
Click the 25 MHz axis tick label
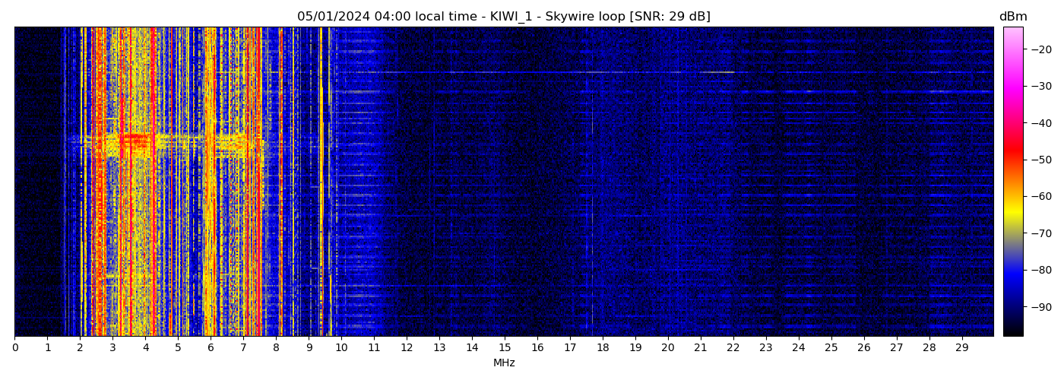[x=831, y=347]
